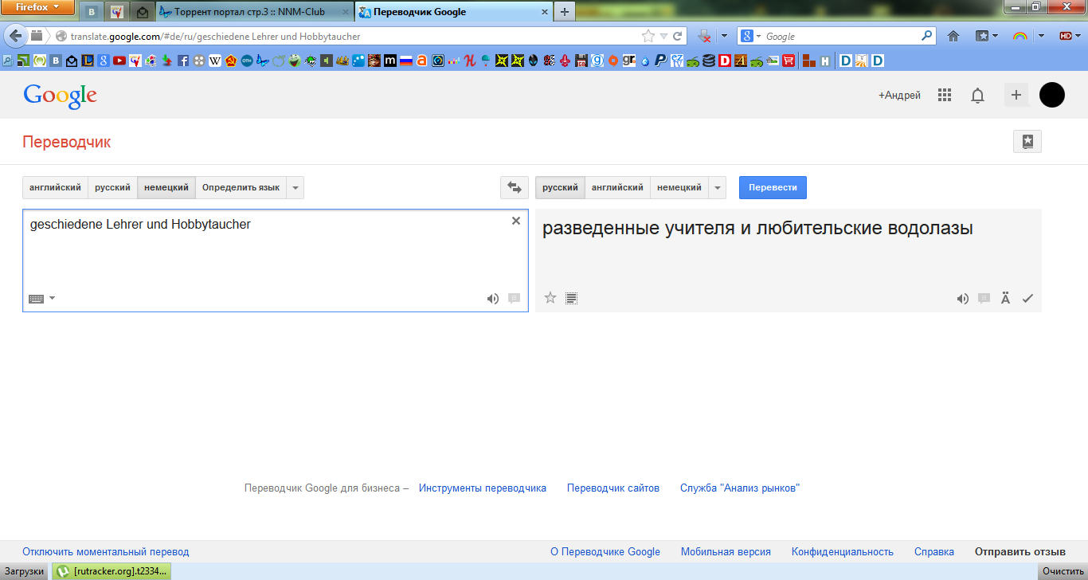Expand the source language dropdown arrow

pyautogui.click(x=295, y=188)
